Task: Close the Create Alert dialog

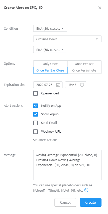Action: (100, 8)
